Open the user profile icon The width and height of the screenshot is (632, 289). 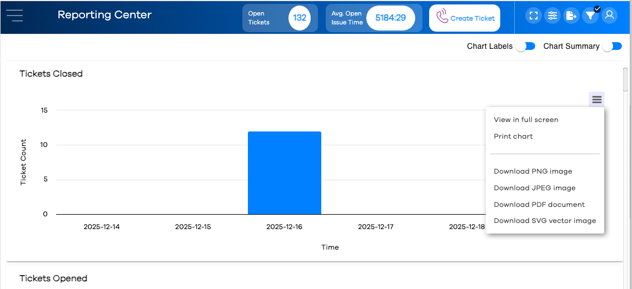point(609,16)
